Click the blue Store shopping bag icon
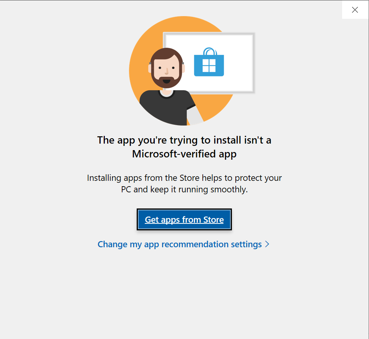This screenshot has height=339, width=369. 209,62
